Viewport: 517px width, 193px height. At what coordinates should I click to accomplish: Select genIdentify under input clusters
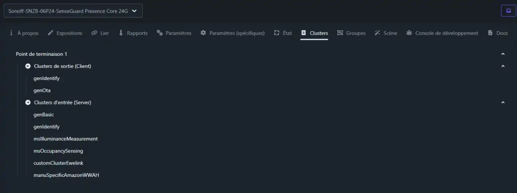(46, 127)
